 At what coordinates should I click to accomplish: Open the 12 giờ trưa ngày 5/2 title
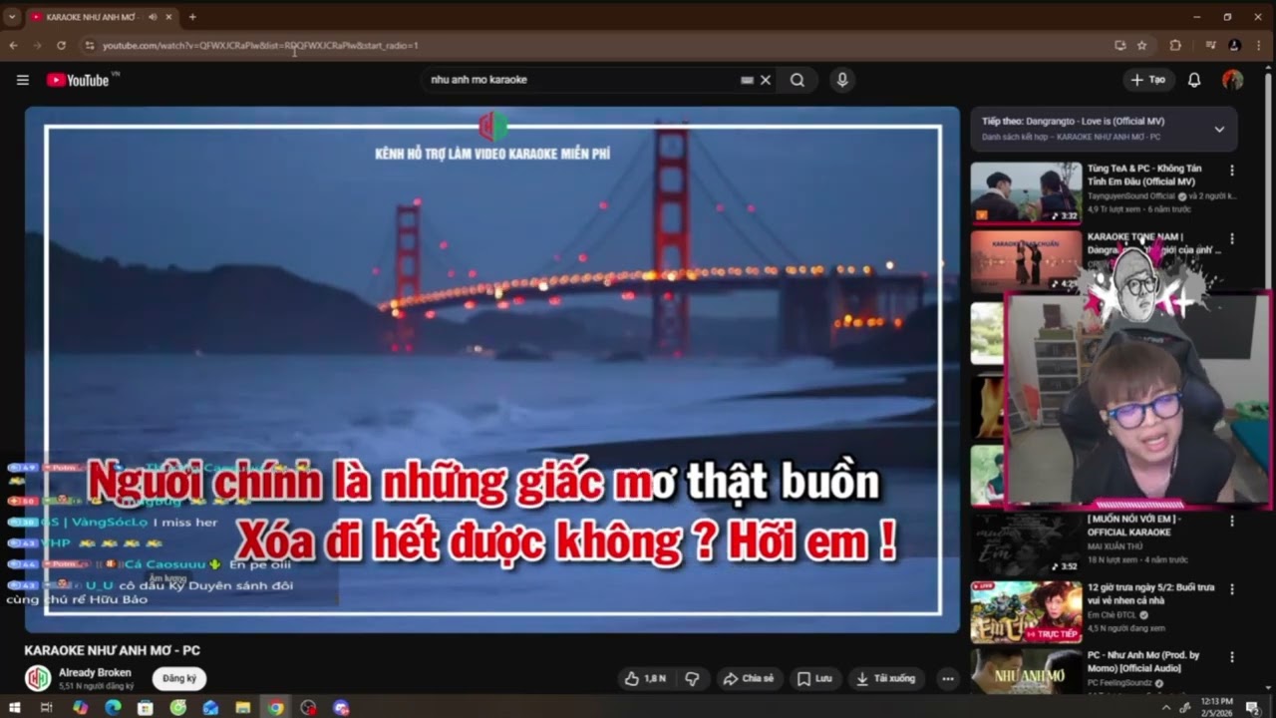point(1150,594)
